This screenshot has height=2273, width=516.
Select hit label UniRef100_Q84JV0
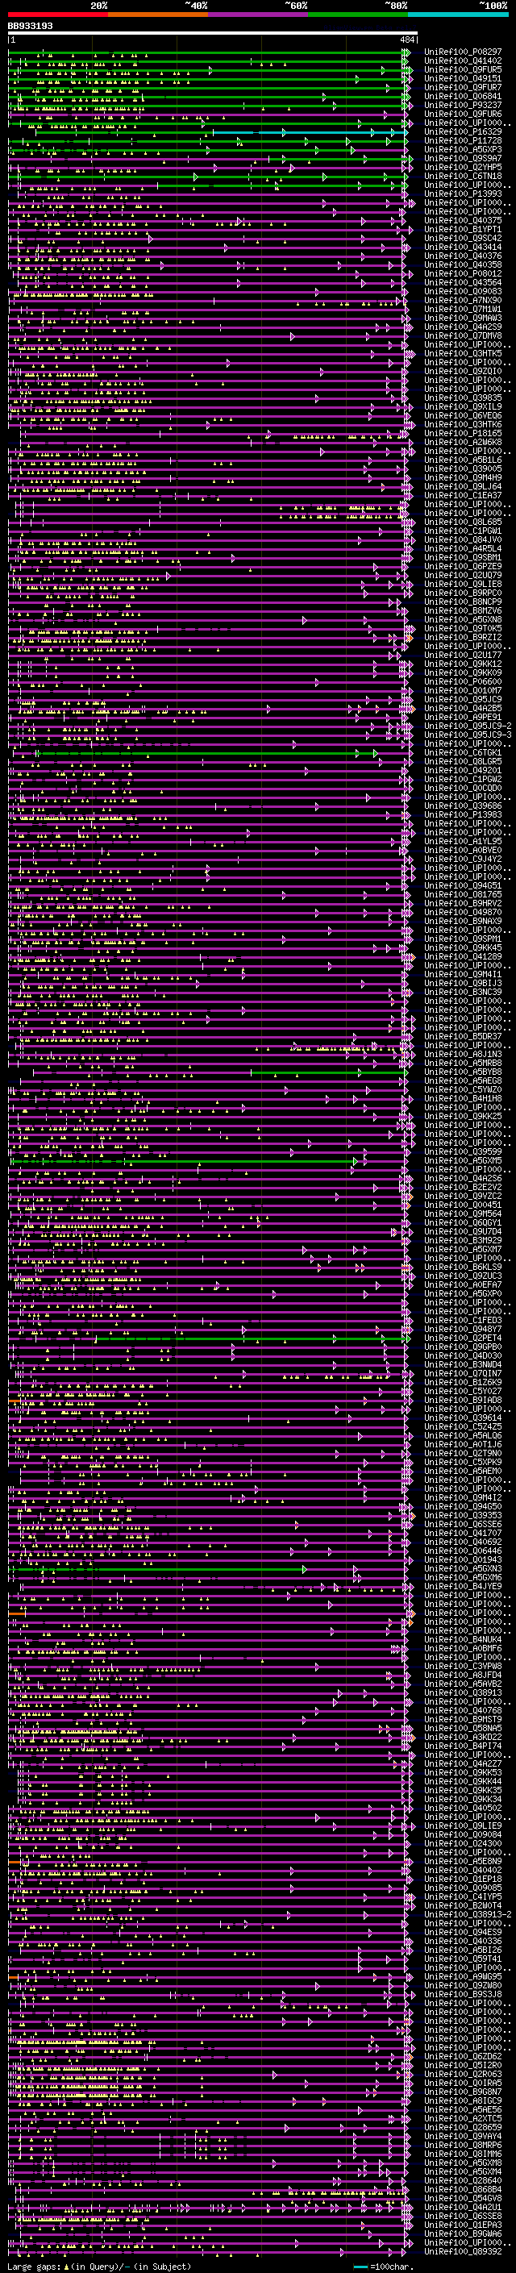463,540
